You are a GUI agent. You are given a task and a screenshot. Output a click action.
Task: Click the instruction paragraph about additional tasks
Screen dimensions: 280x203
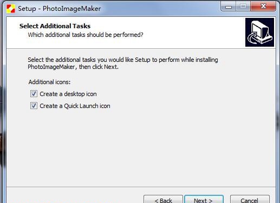pos(123,63)
